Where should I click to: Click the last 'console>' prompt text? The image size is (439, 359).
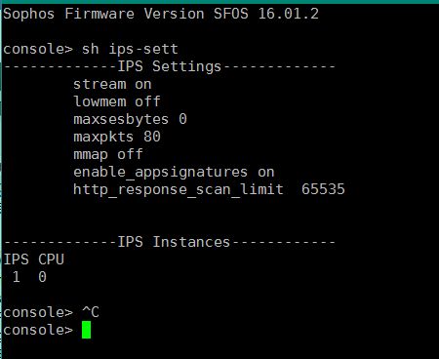38,330
